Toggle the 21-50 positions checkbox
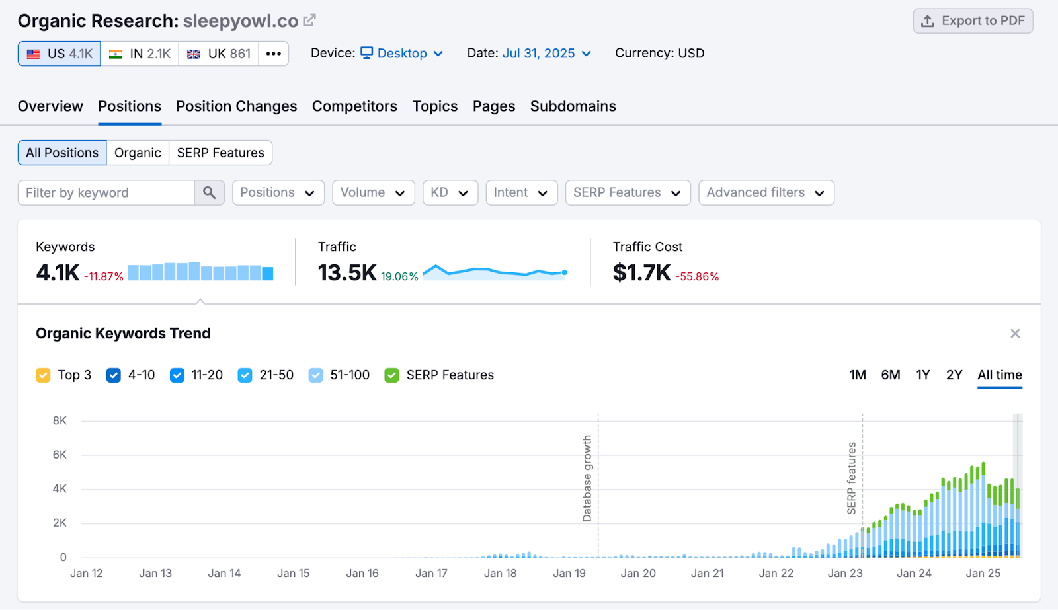 [245, 375]
